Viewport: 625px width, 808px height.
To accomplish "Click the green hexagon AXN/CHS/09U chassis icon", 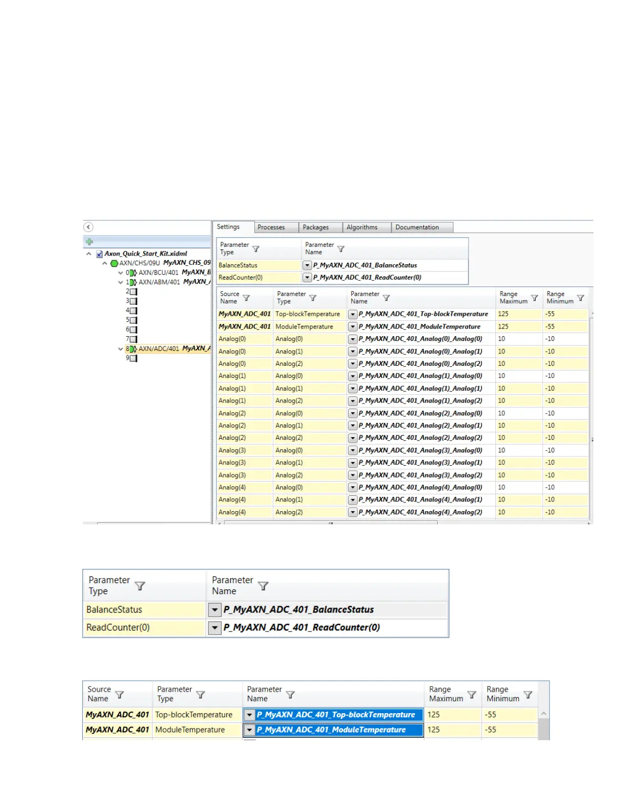I will pos(114,263).
